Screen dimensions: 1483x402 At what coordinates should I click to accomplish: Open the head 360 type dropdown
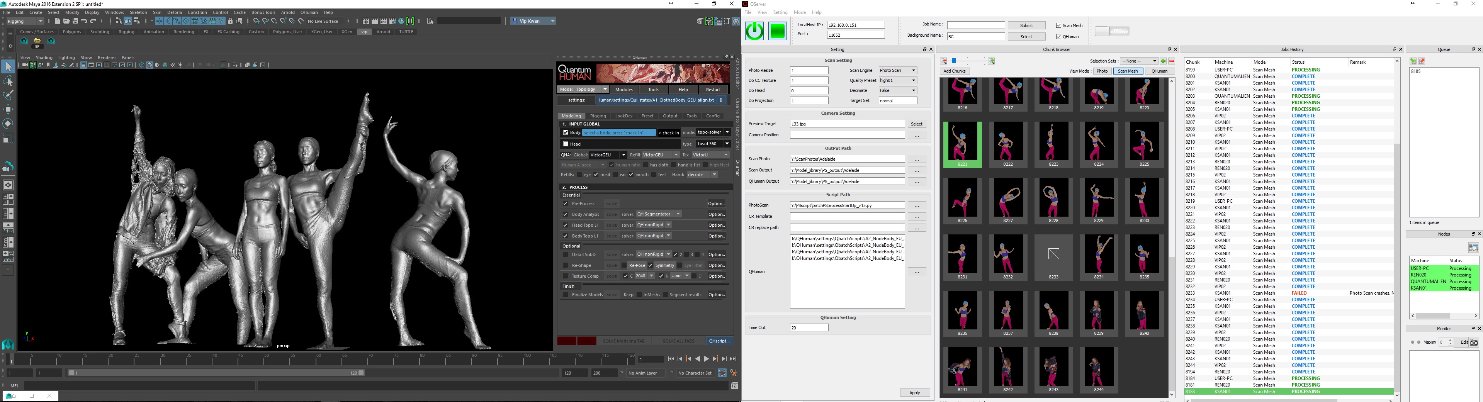point(713,144)
